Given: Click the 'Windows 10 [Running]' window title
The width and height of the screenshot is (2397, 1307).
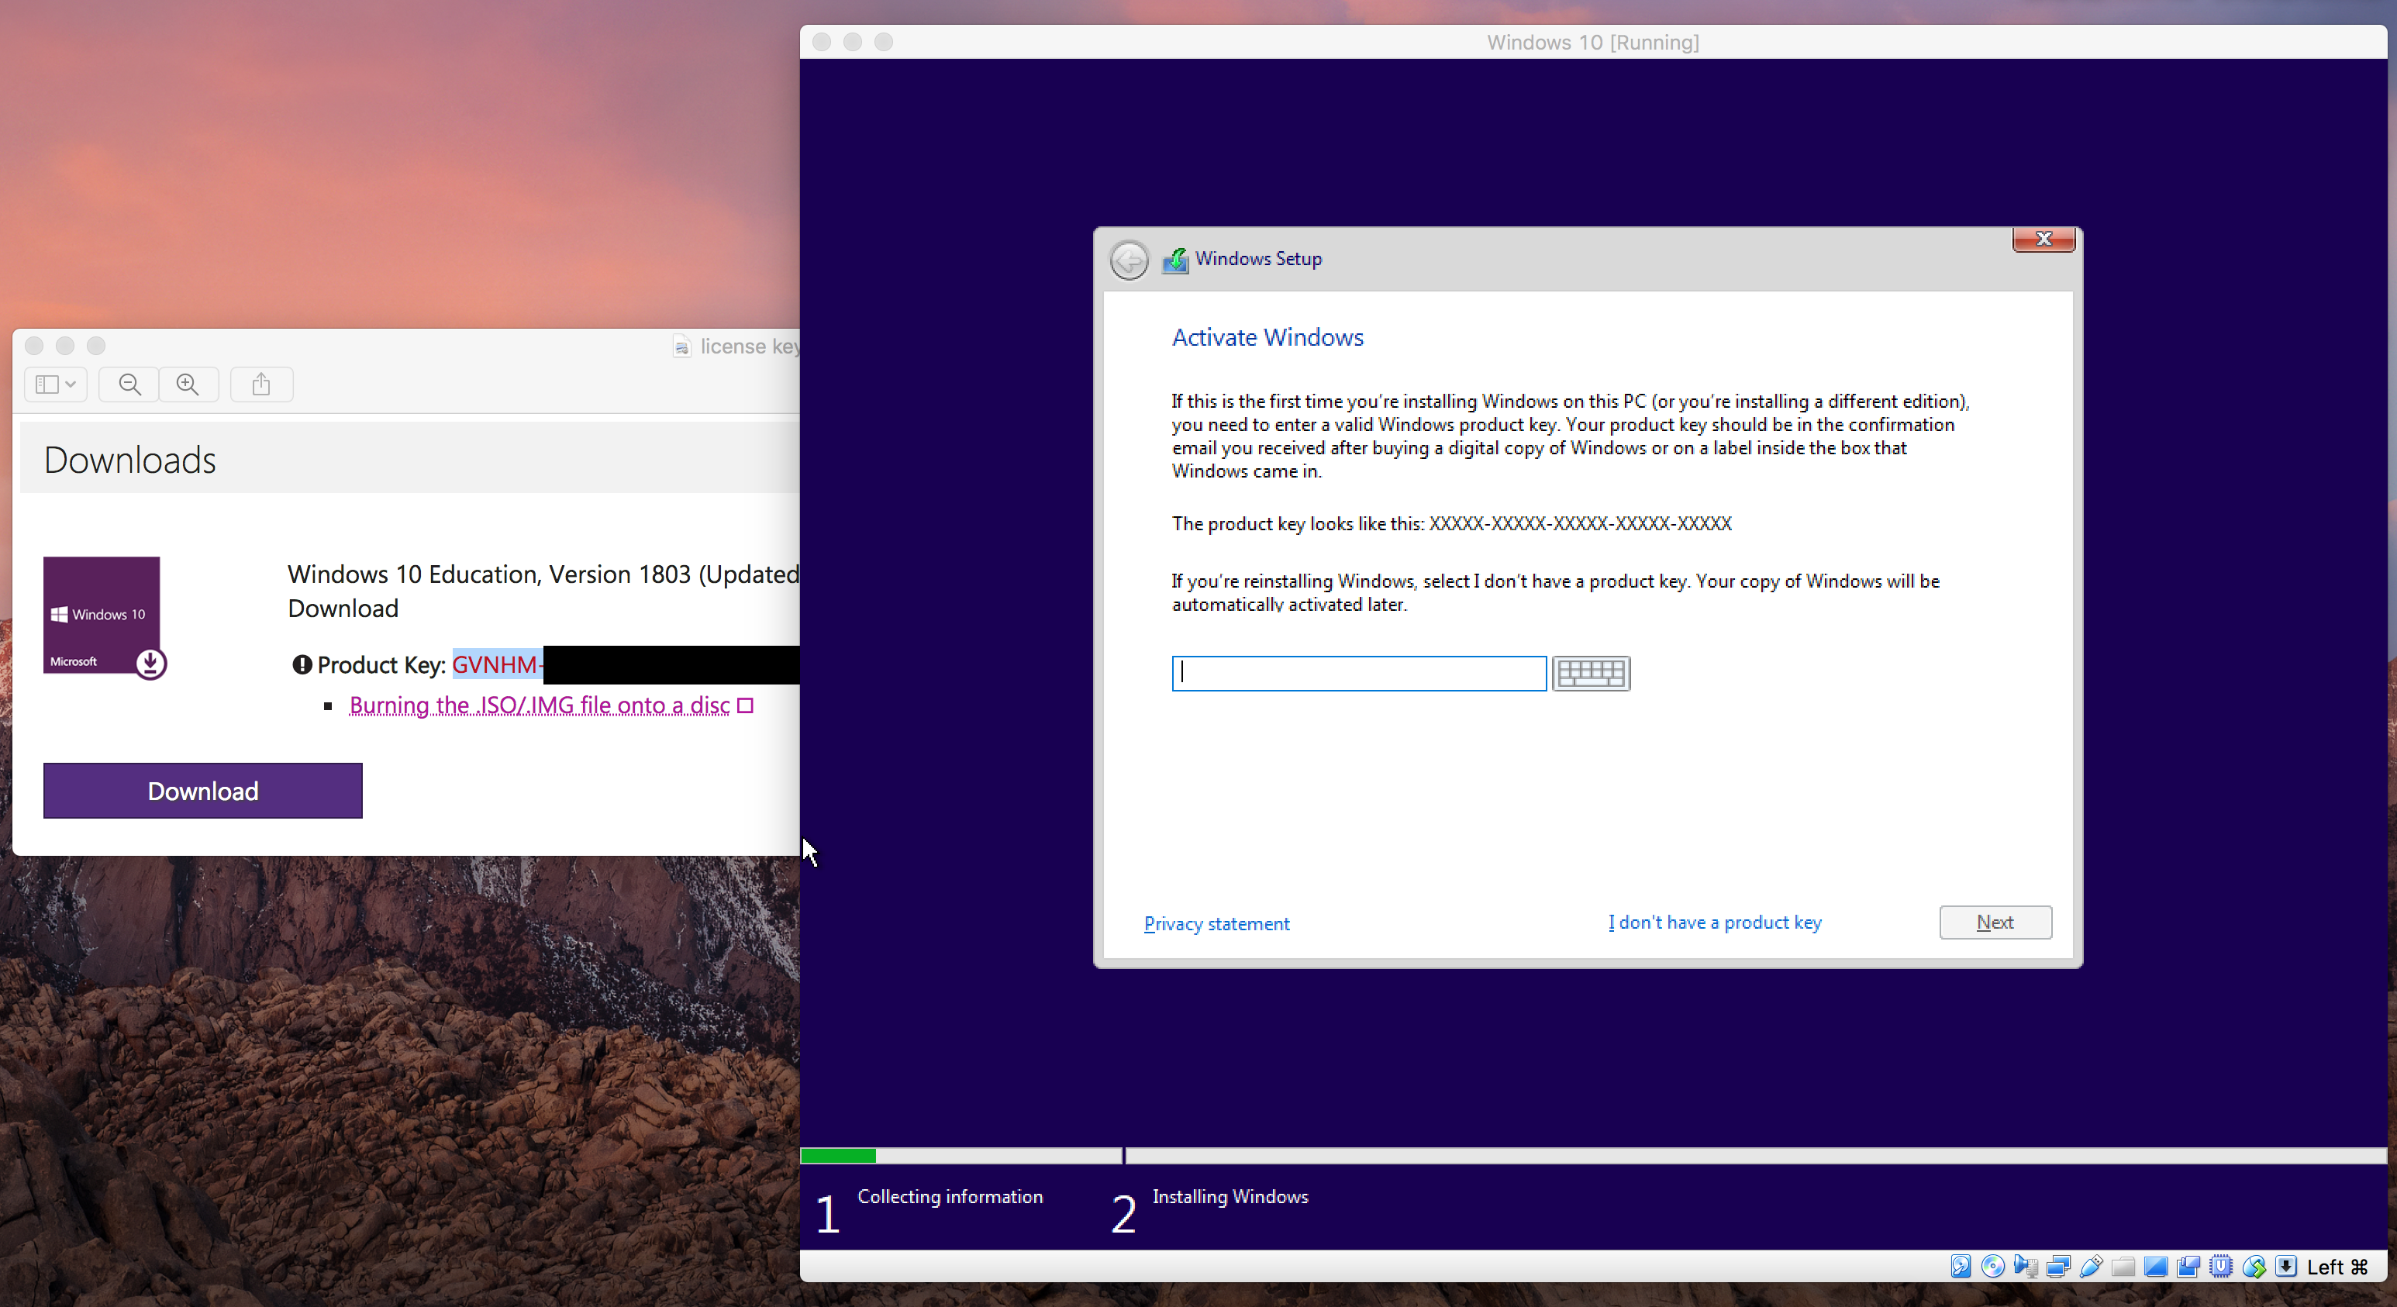Looking at the screenshot, I should tap(1593, 42).
